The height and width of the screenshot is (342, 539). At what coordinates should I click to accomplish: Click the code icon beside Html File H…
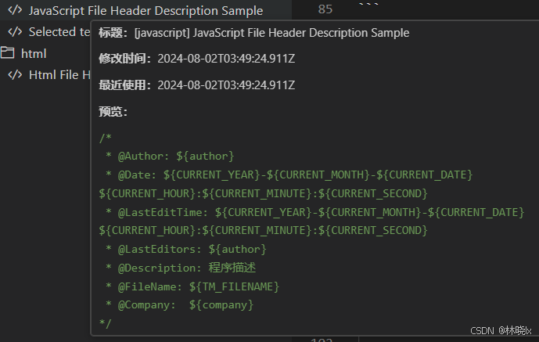coord(14,74)
